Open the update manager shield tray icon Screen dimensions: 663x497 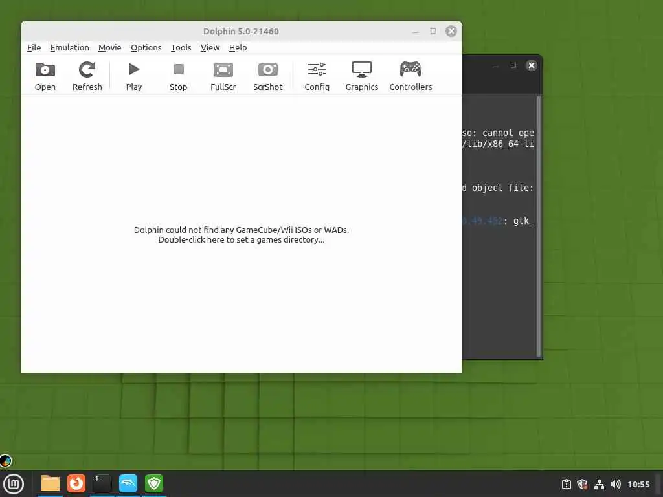583,484
